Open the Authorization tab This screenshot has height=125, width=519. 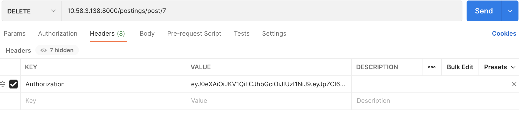[58, 34]
